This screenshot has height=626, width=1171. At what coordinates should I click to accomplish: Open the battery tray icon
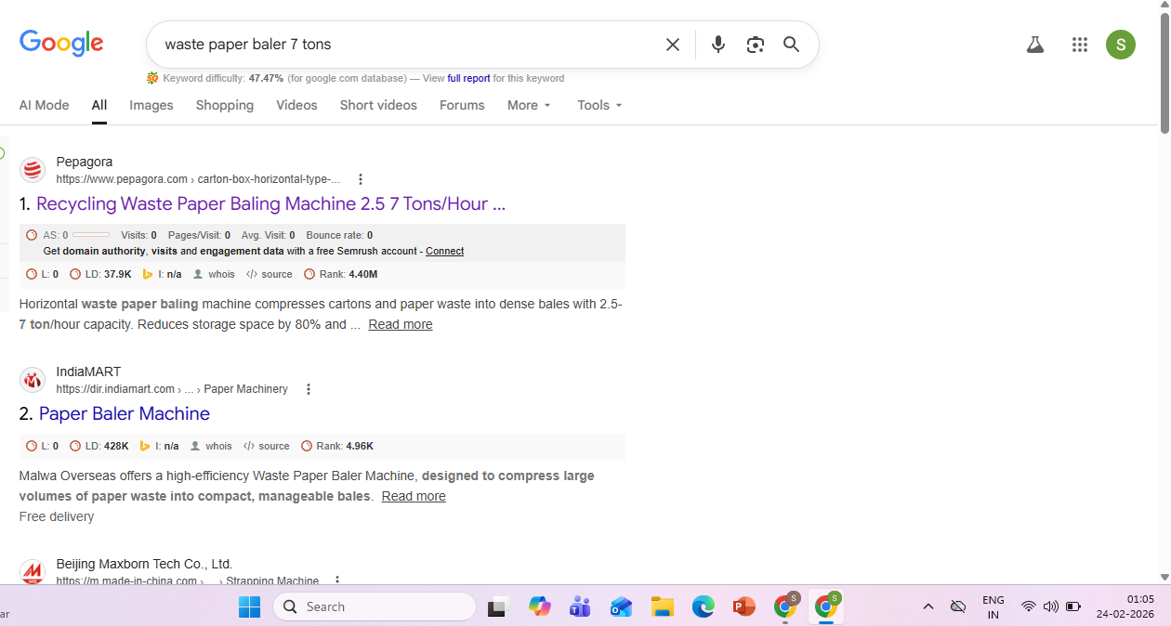pyautogui.click(x=1073, y=606)
